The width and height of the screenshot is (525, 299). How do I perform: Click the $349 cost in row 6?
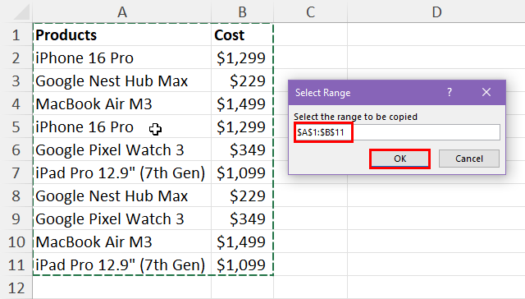click(x=243, y=149)
